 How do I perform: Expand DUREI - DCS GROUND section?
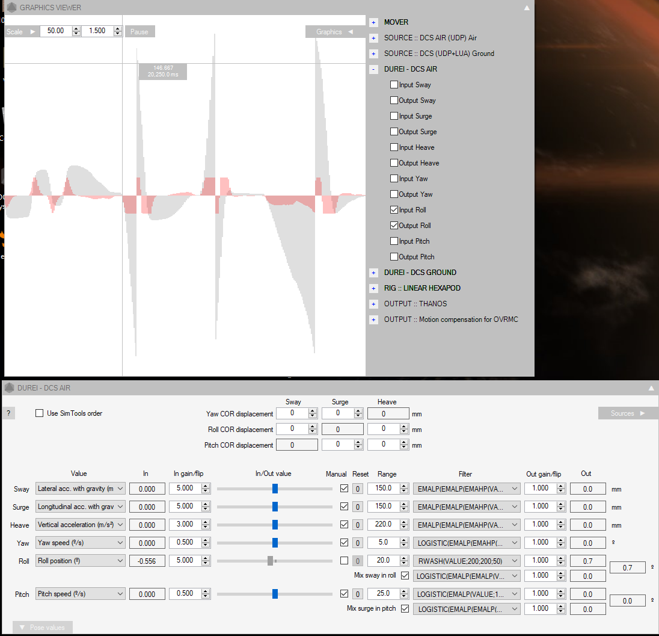coord(373,273)
